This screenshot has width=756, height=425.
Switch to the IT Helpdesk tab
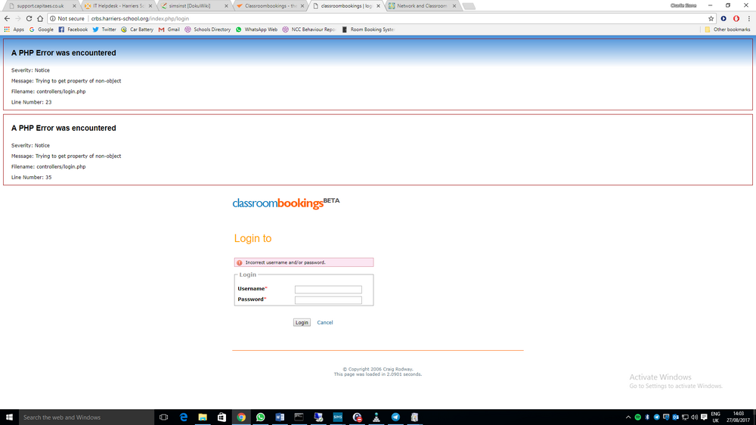pos(119,6)
